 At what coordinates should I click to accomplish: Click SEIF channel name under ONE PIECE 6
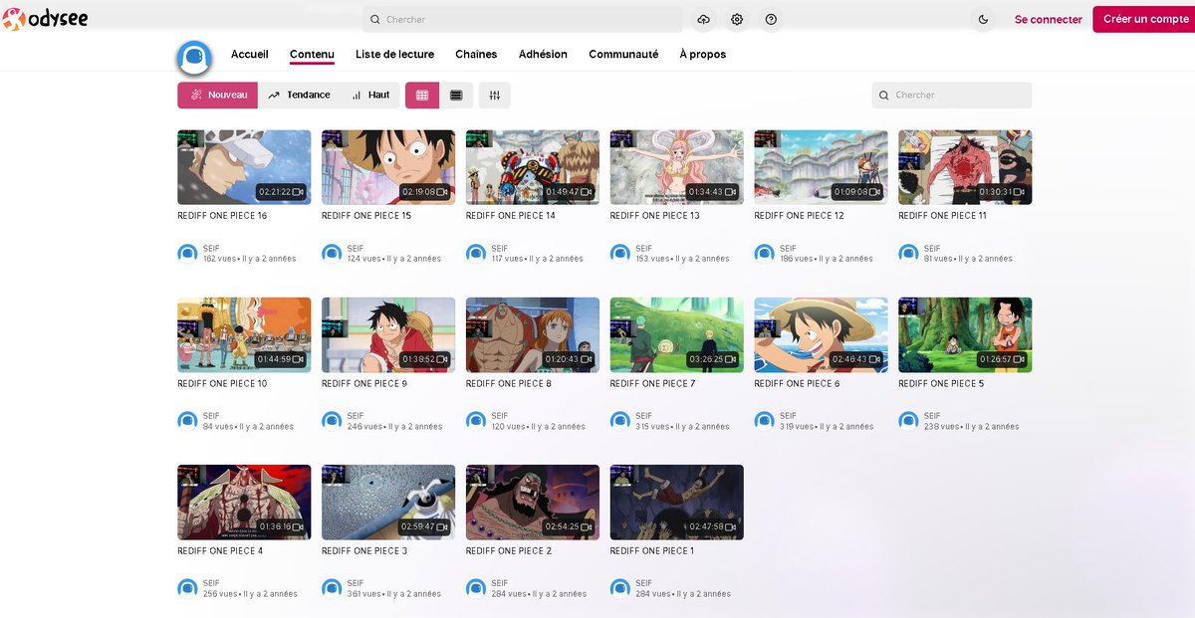(x=788, y=416)
